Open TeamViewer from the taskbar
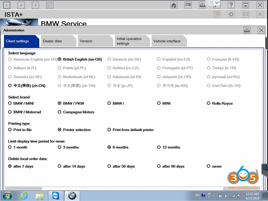 point(56,196)
